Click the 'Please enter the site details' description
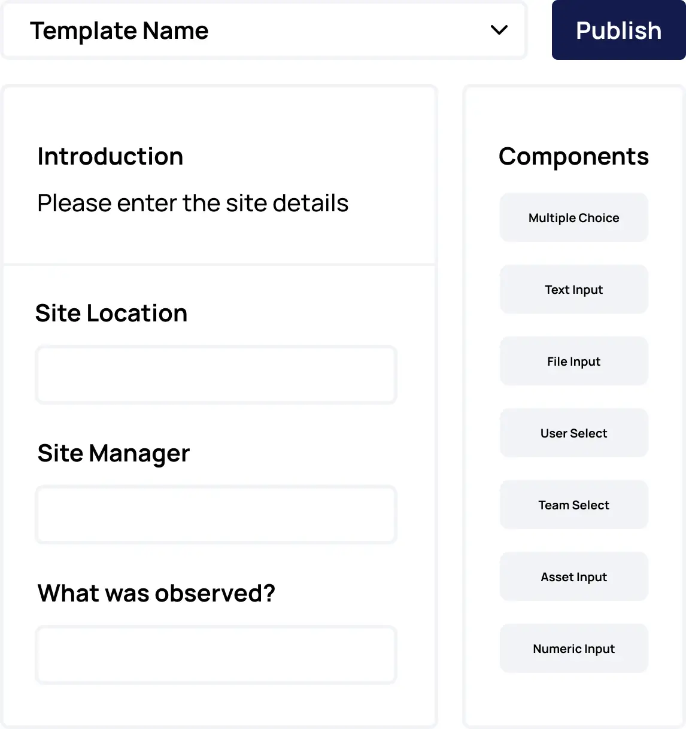 (193, 203)
